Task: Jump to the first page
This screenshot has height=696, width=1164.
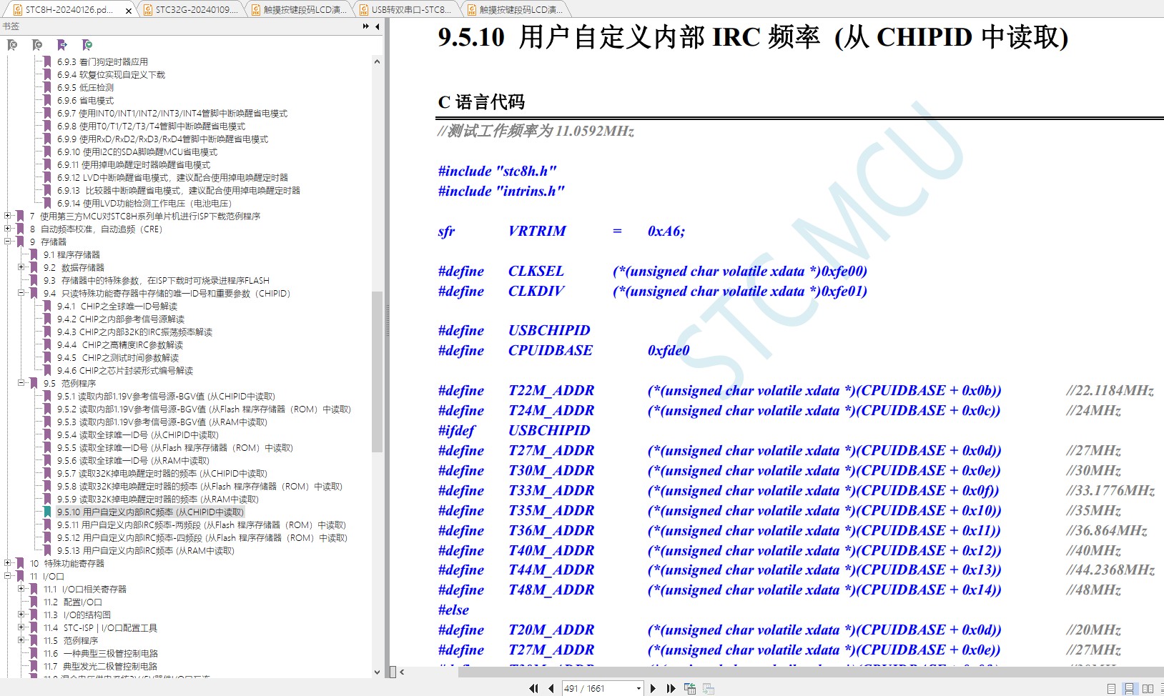Action: tap(533, 688)
